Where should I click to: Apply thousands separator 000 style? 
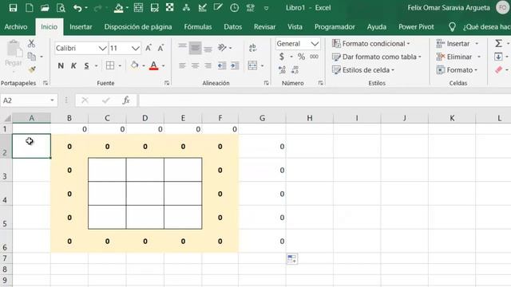[314, 57]
